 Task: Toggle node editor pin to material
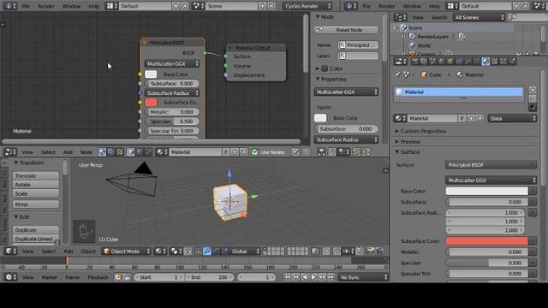pos(295,152)
